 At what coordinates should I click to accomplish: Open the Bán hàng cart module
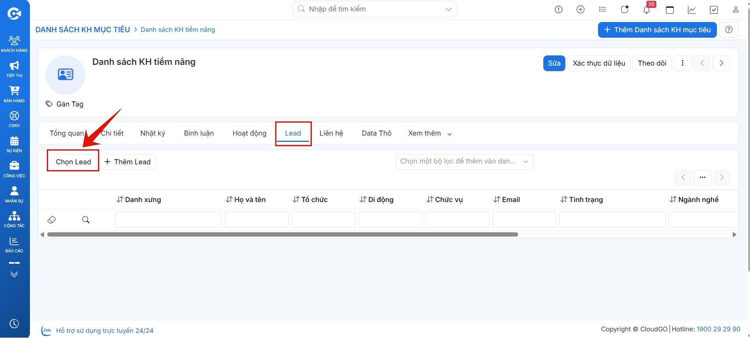point(14,94)
